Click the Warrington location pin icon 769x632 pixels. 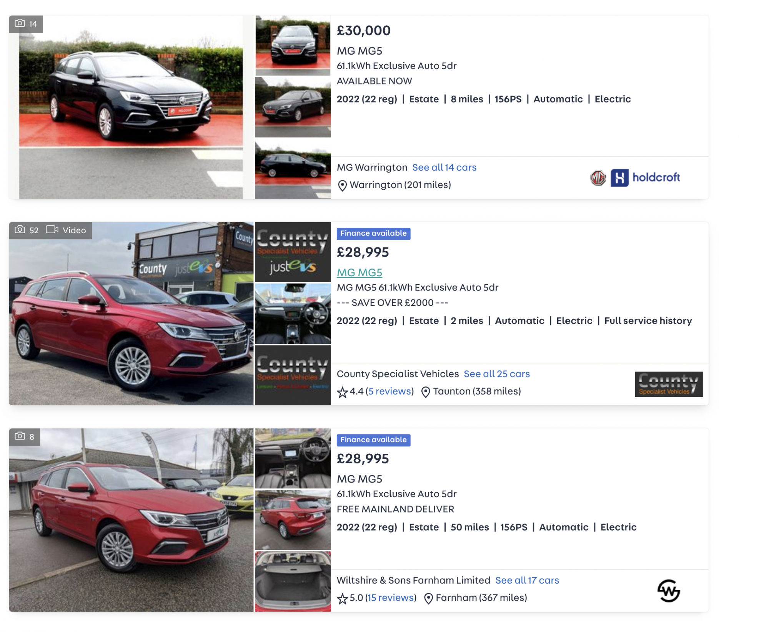tap(342, 186)
